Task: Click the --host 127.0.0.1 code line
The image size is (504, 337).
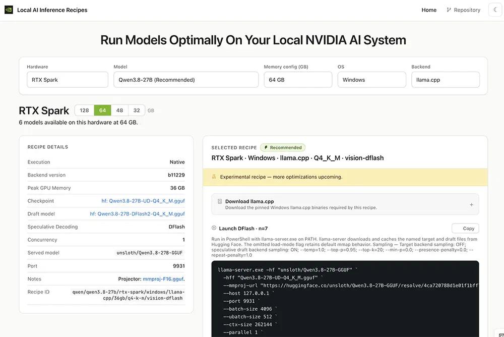Action: click(248, 293)
